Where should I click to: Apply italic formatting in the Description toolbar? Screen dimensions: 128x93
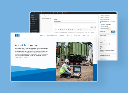(x=57, y=29)
